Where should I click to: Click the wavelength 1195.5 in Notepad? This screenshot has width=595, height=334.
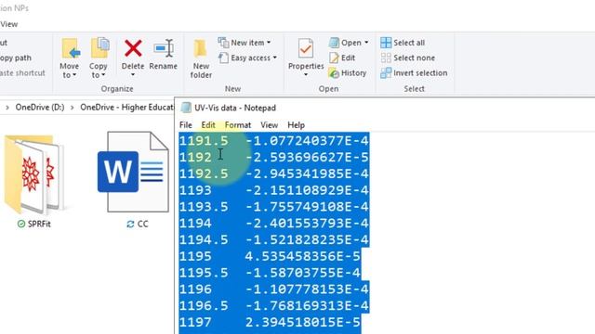(x=204, y=273)
